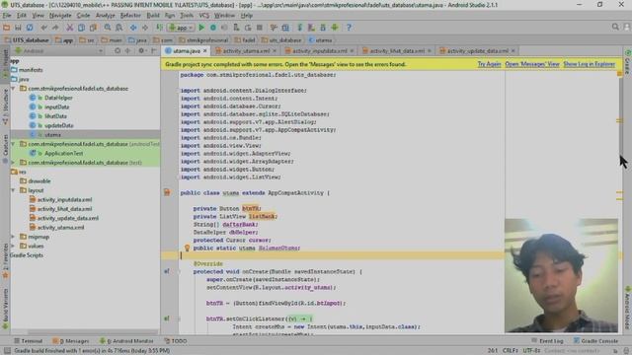Select the ApplicationTest class

[63, 154]
